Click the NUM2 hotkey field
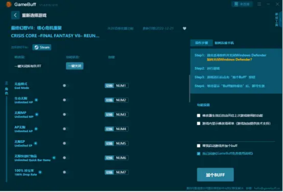The width and height of the screenshot is (283, 192). coord(121,100)
